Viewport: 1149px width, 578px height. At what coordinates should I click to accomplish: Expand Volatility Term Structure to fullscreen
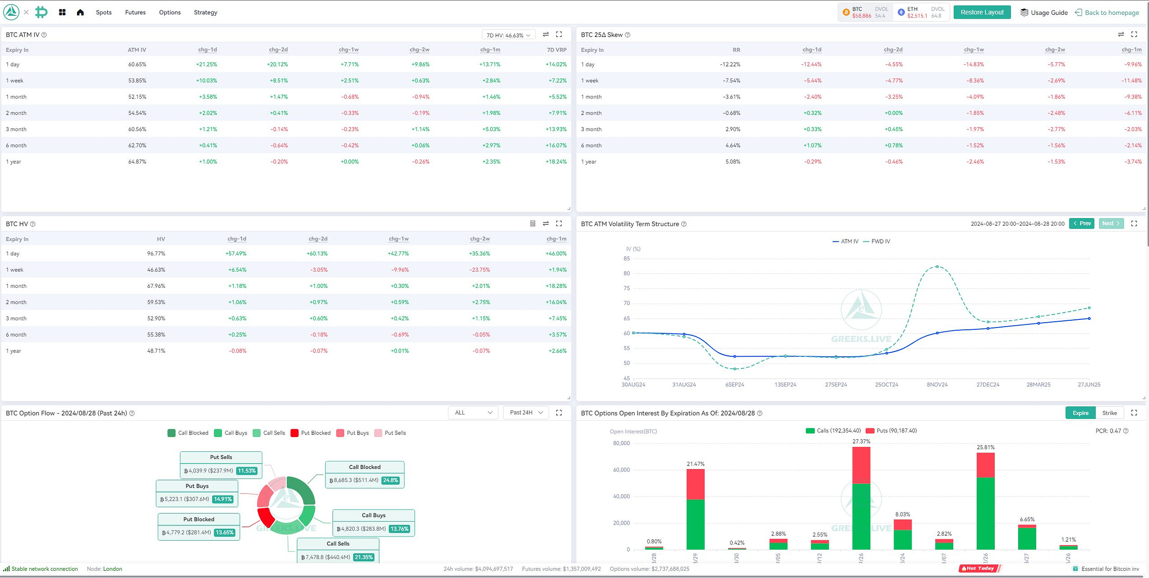pyautogui.click(x=1134, y=224)
